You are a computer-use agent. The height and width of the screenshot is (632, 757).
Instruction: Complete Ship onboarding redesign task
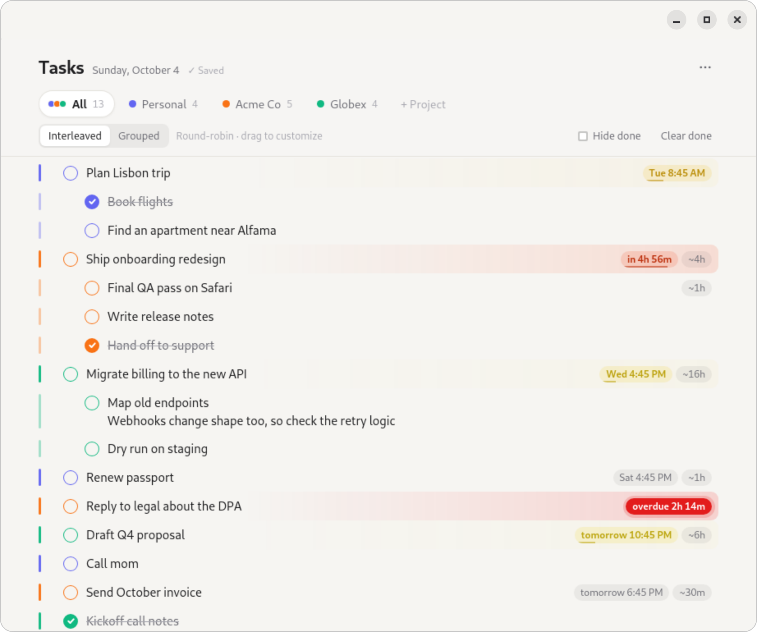71,259
